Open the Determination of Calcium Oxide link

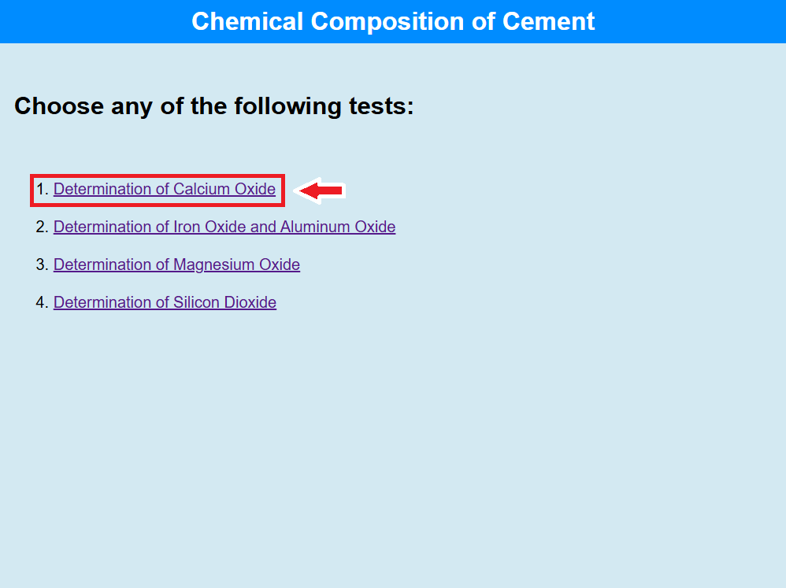tap(164, 190)
